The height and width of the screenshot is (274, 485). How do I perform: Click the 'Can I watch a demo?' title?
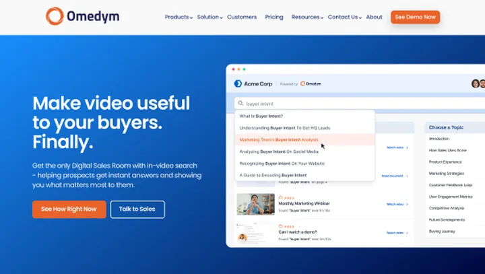[298, 232]
